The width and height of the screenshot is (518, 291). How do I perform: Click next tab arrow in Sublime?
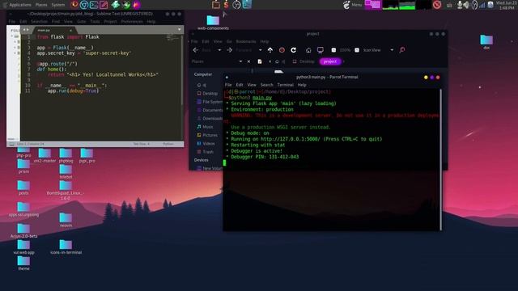pos(28,30)
